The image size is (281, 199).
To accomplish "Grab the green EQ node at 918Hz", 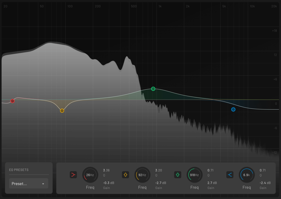I will pyautogui.click(x=153, y=89).
